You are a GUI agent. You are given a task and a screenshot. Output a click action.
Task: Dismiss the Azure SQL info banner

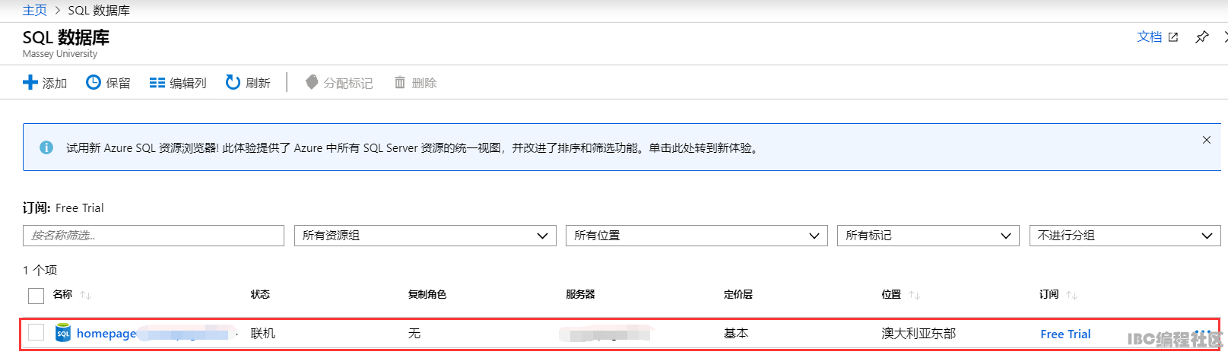pyautogui.click(x=1207, y=140)
